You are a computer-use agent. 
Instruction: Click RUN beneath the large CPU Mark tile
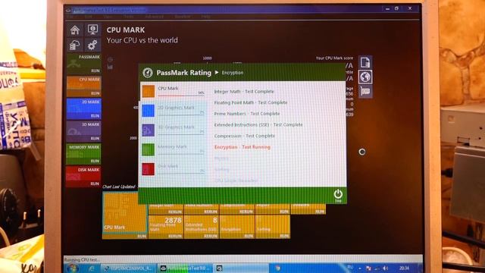(x=142, y=236)
